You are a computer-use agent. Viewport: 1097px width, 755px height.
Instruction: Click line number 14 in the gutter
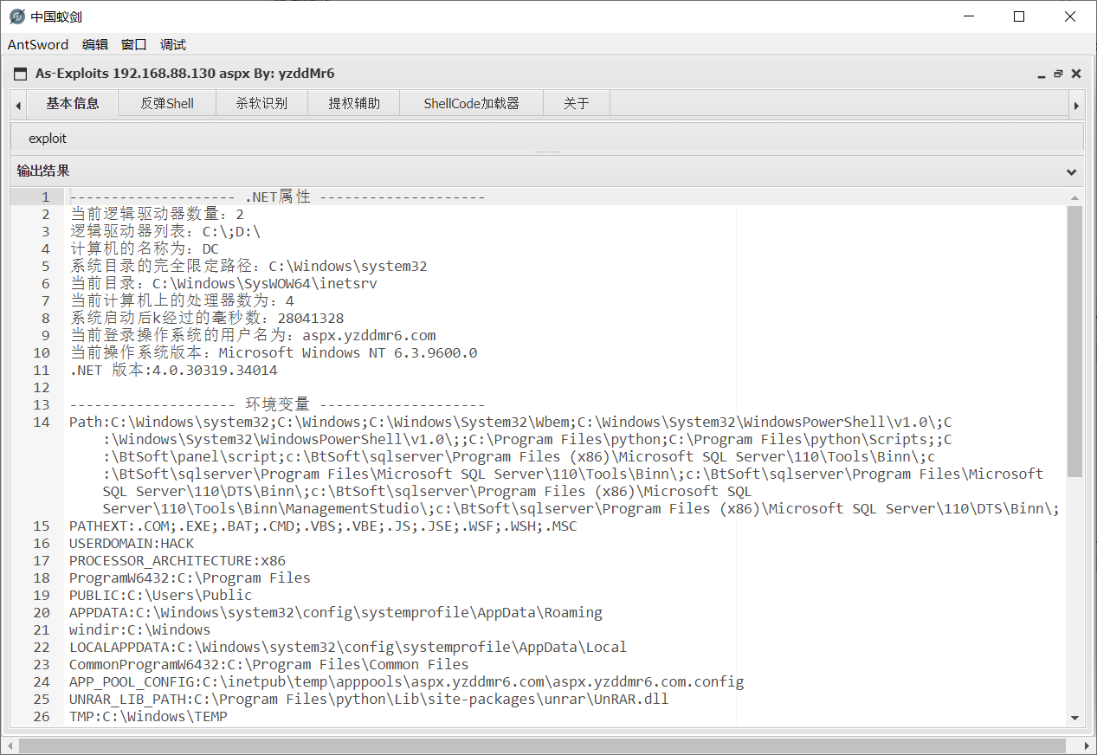(x=41, y=422)
